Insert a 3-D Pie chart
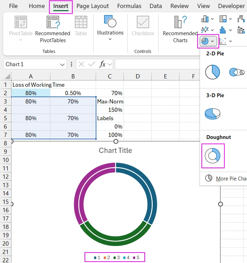This screenshot has height=263, width=247. (x=213, y=114)
